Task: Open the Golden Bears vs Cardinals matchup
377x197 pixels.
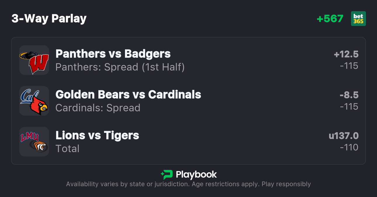Action: coord(128,95)
